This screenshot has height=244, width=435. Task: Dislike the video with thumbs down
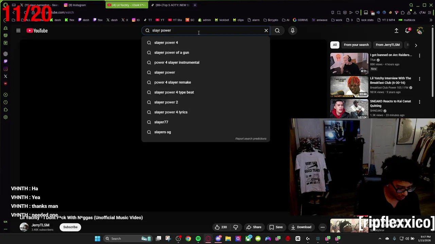pos(236,227)
